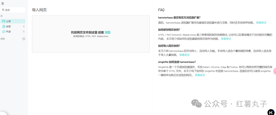Click the search magnifier icon
This screenshot has height=115, width=276.
[x=3, y=10]
